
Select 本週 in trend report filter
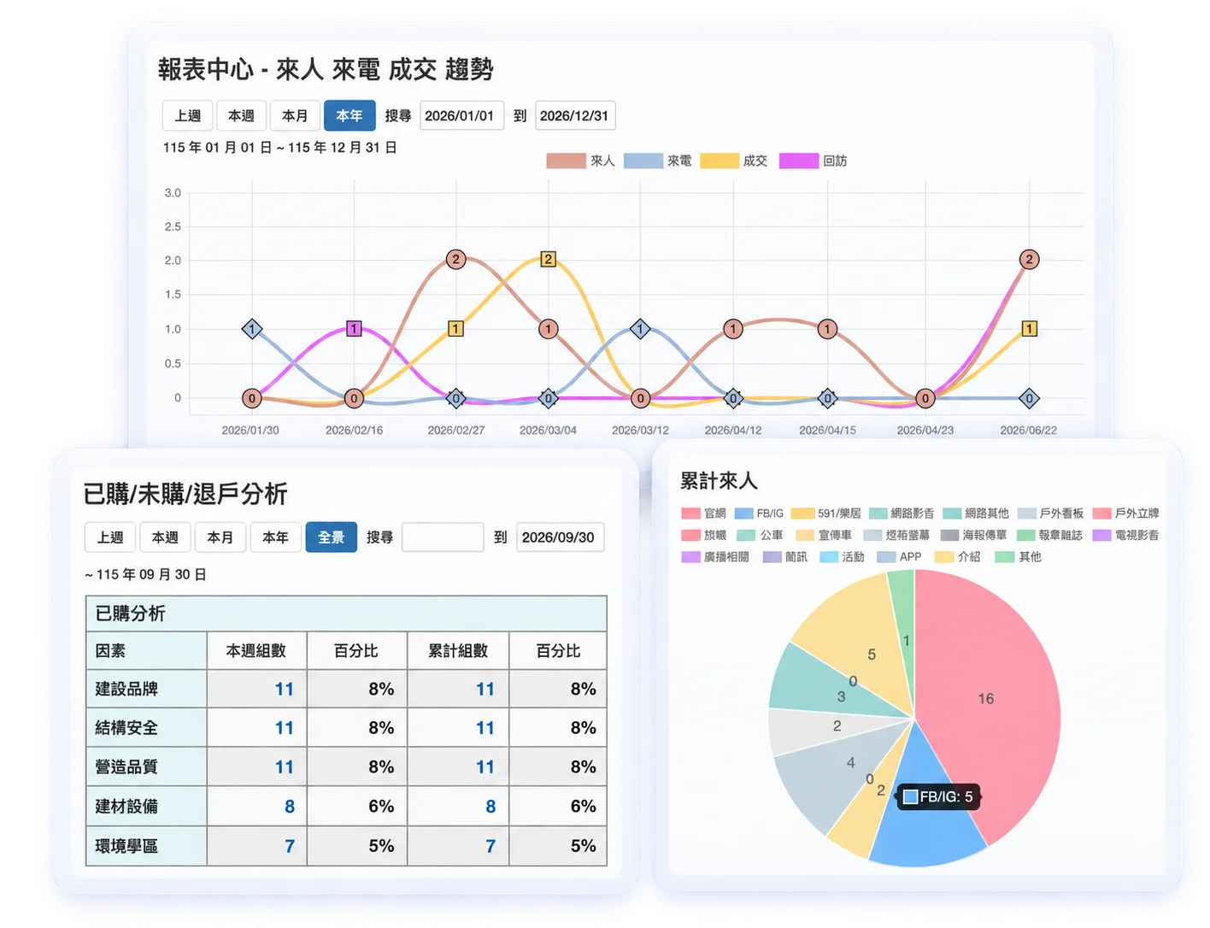(x=241, y=115)
